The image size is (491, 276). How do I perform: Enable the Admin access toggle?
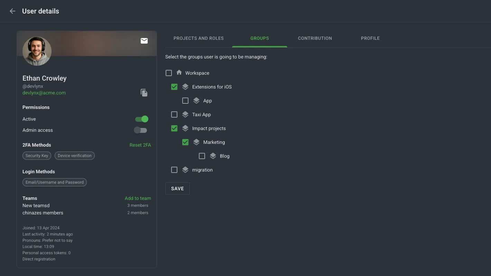[141, 130]
